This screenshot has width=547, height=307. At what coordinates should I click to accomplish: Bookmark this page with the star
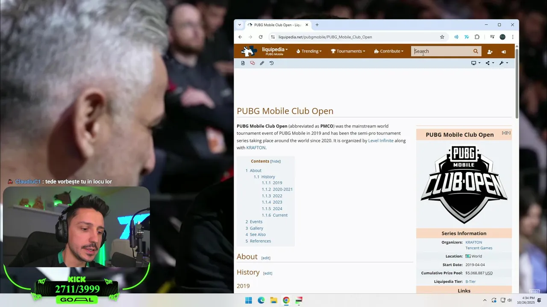tap(442, 37)
